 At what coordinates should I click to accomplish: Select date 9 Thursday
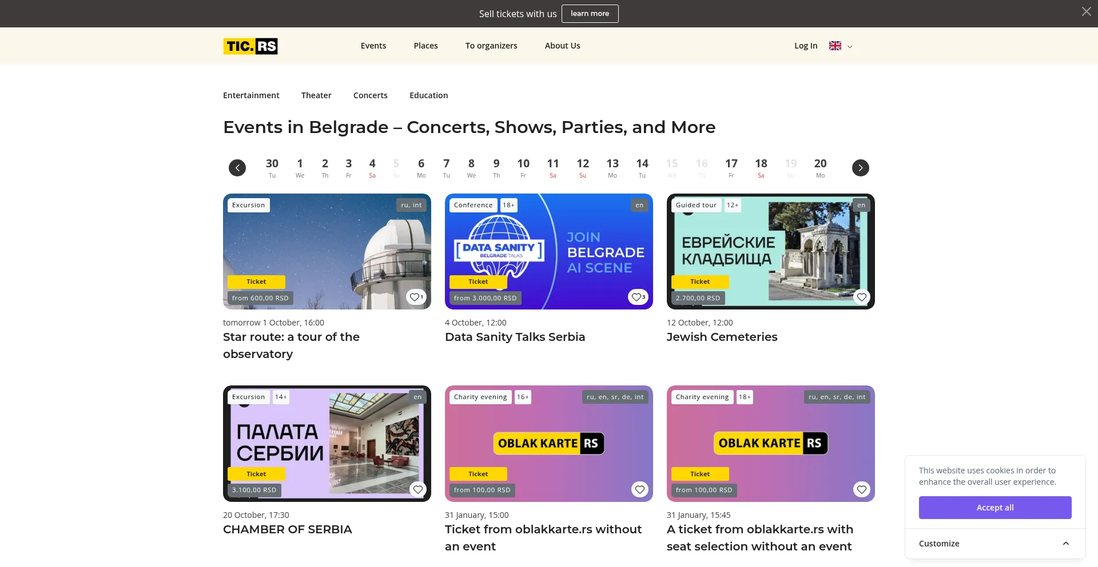(x=496, y=168)
